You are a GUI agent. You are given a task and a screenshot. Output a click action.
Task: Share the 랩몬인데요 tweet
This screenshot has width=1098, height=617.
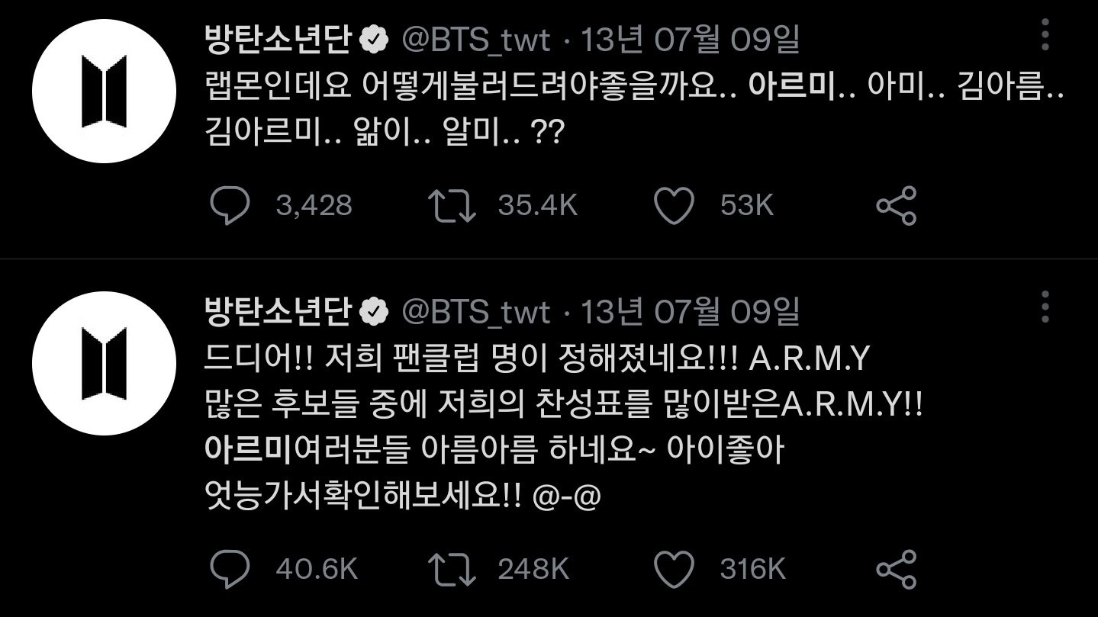click(x=896, y=206)
